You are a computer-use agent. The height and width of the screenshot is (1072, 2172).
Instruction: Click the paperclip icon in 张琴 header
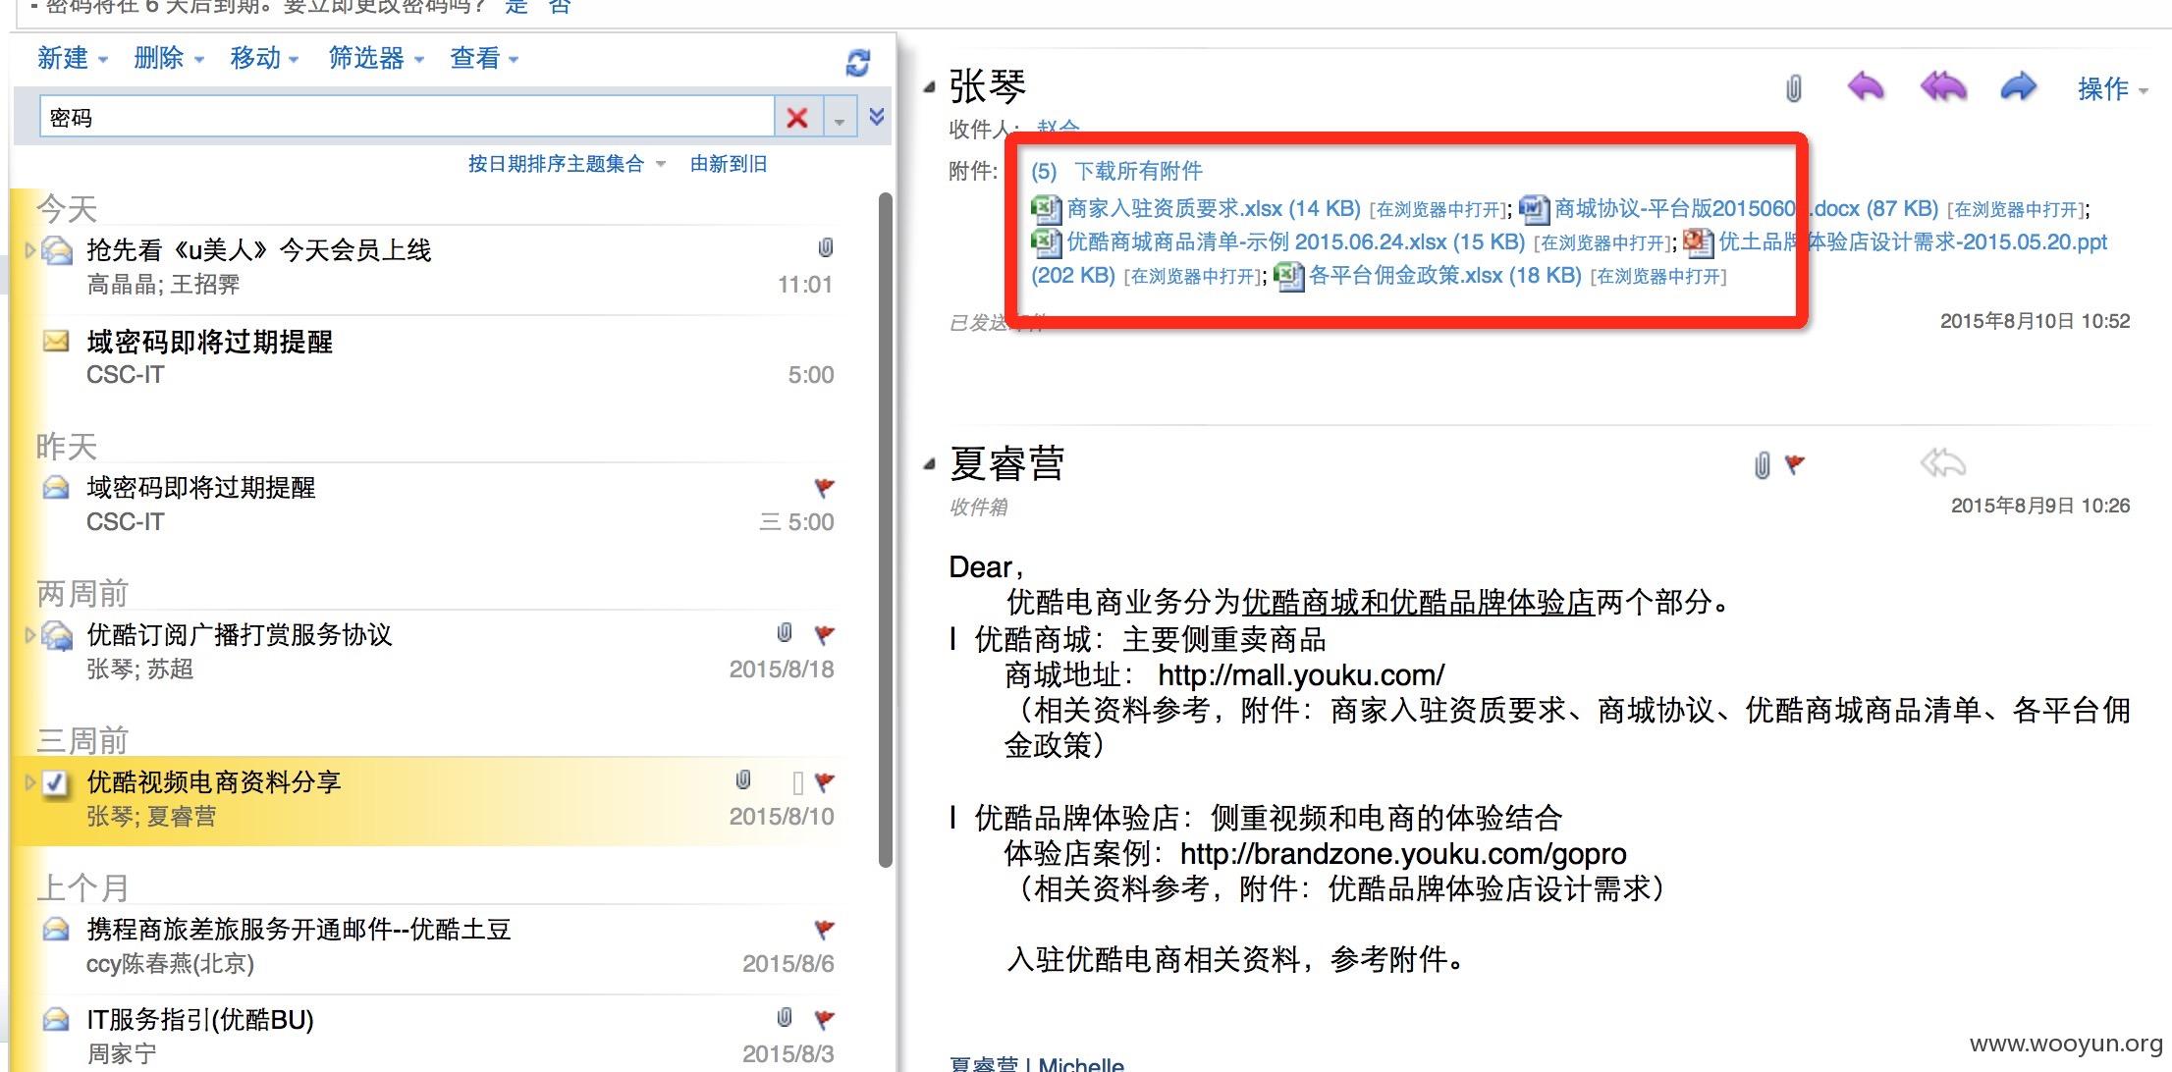1793,88
